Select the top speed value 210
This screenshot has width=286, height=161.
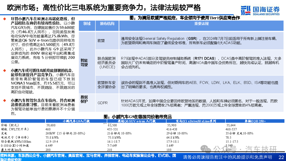click(109, 150)
